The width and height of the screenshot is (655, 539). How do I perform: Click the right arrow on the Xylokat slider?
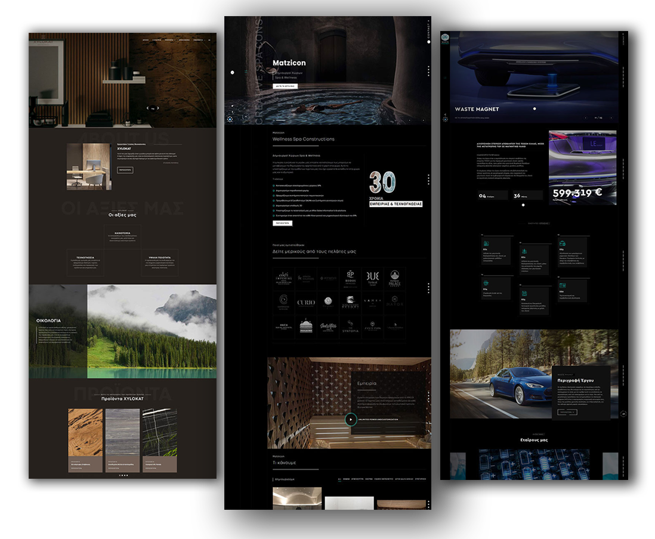[158, 109]
